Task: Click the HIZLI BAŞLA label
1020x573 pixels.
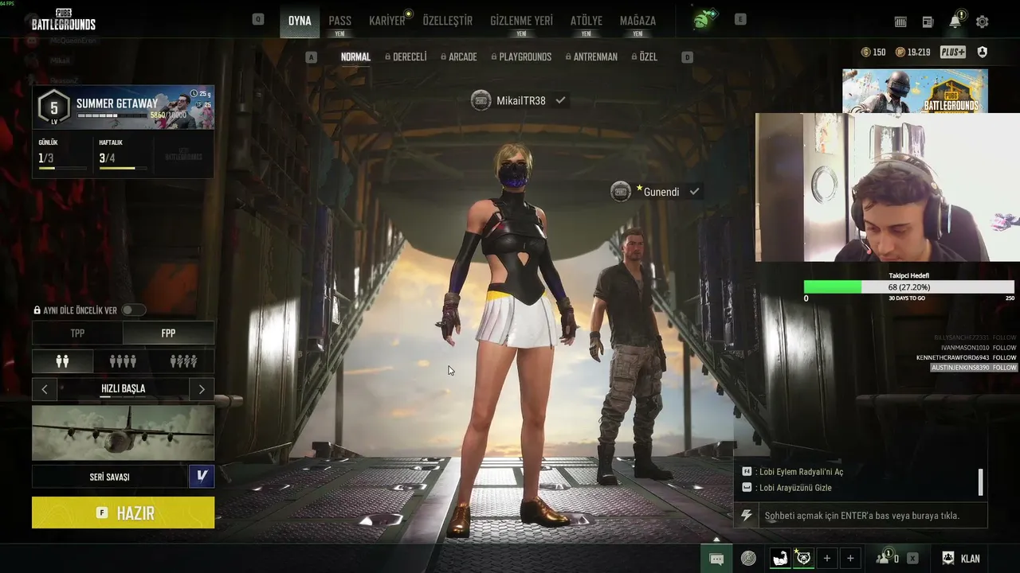Action: point(123,389)
